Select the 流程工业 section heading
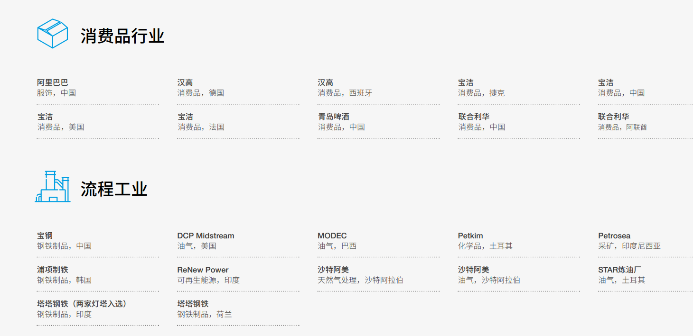Image resolution: width=693 pixels, height=336 pixels. [114, 189]
